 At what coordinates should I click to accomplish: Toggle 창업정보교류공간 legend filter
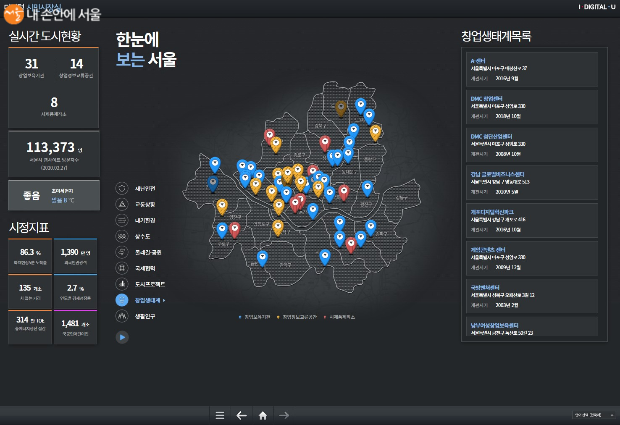297,317
